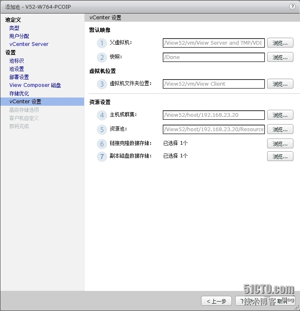The width and height of the screenshot is (300, 311).
Task: Go back with the 上一步 button
Action: pyautogui.click(x=216, y=301)
